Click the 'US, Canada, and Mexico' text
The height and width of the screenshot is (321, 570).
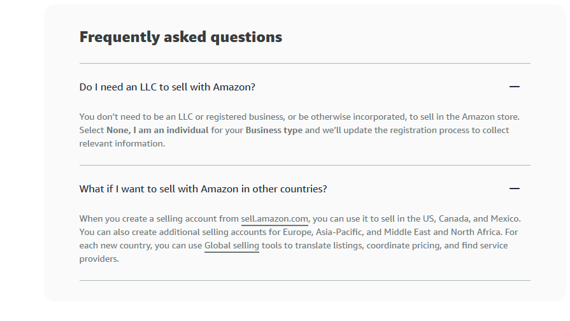[x=471, y=219]
